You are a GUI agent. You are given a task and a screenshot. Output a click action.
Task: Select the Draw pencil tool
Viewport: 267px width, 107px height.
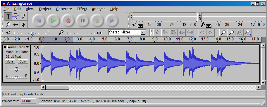[x=24, y=17]
